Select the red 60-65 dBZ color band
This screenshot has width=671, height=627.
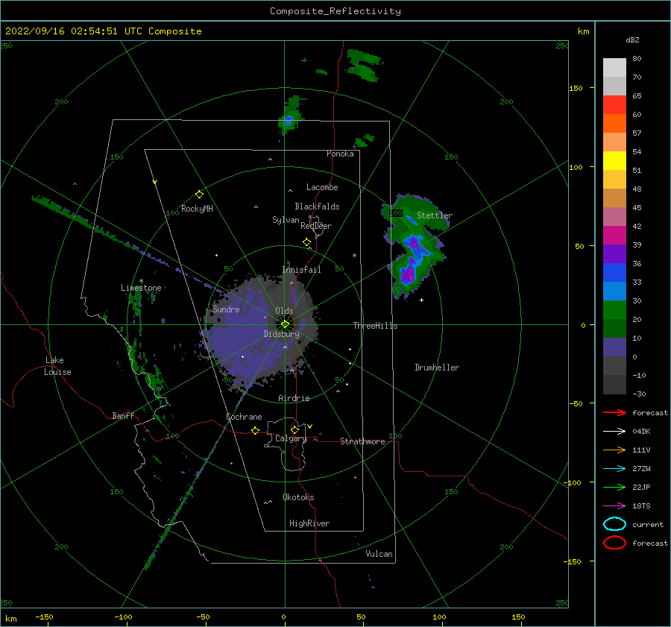point(614,105)
